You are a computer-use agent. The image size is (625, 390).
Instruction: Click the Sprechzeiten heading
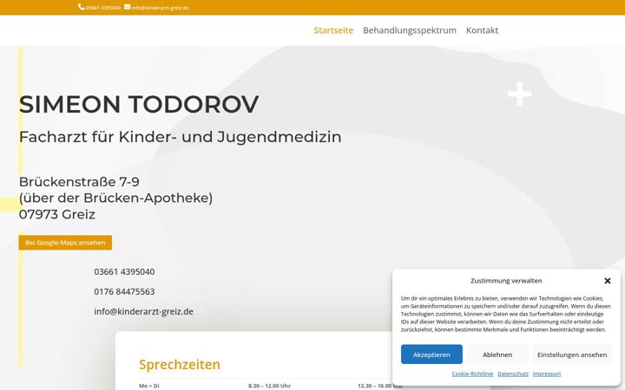click(x=180, y=364)
